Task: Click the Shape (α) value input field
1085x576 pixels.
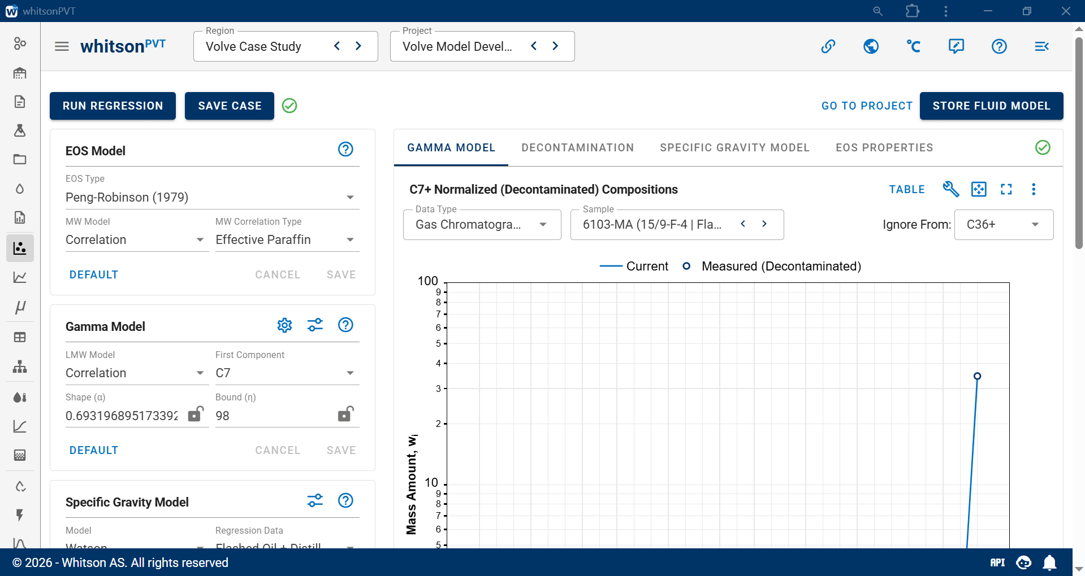Action: coord(122,416)
